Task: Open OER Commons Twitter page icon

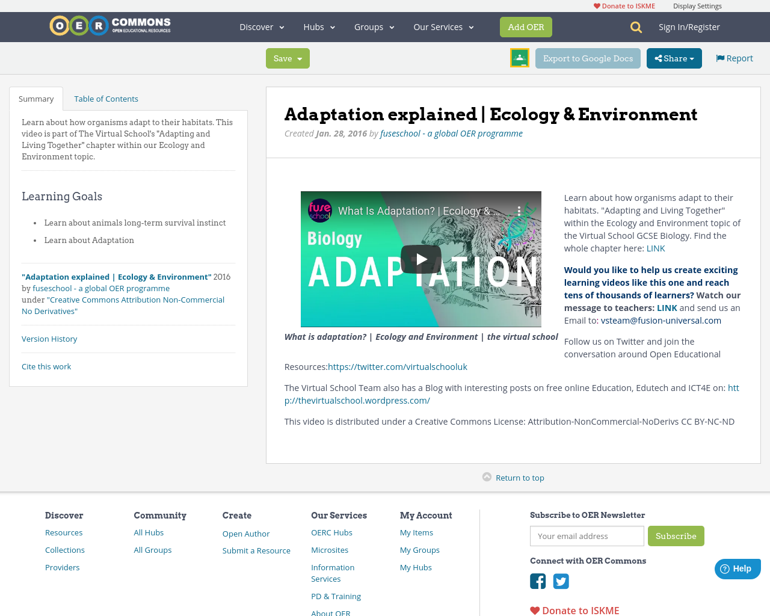Action: pos(561,581)
